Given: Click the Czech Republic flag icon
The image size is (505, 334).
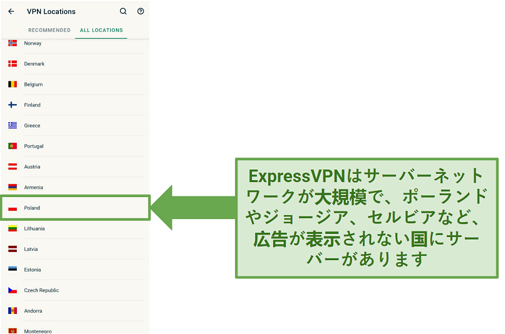Looking at the screenshot, I should 13,290.
